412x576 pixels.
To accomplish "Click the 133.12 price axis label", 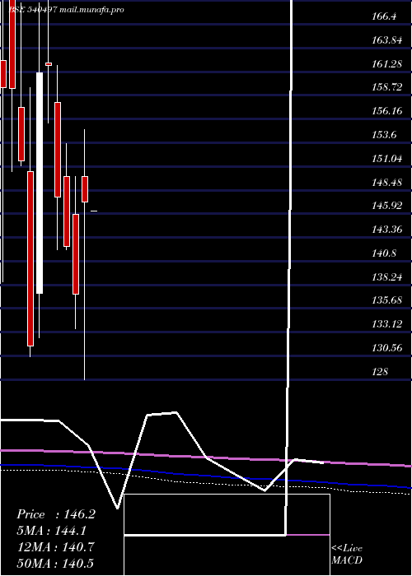I will click(x=386, y=324).
